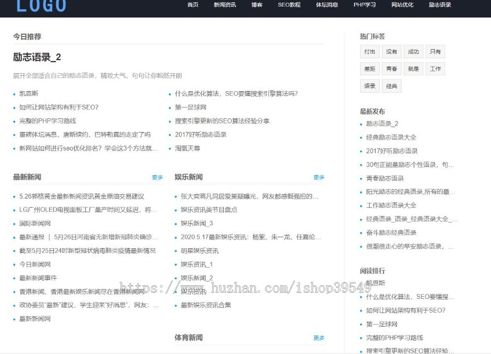Screen dimensions: 491x354
Task: Open 最新娱乐资讯合集 link
Action: coord(206,305)
